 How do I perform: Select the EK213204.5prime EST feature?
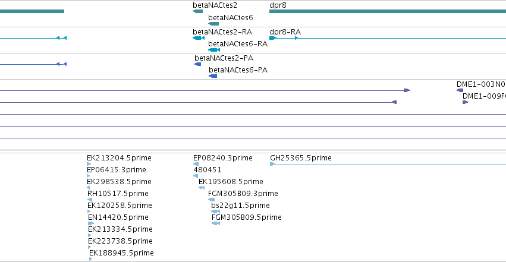tap(89, 164)
